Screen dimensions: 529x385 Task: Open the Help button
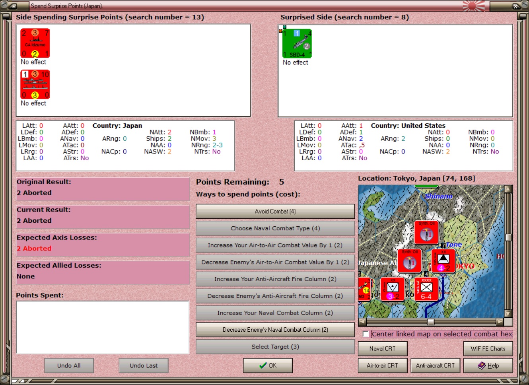488,366
